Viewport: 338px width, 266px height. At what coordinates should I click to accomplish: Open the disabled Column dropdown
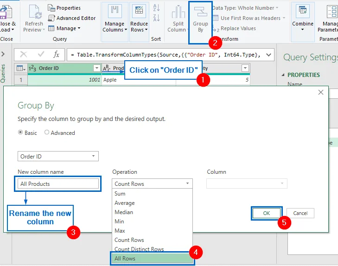[247, 184]
